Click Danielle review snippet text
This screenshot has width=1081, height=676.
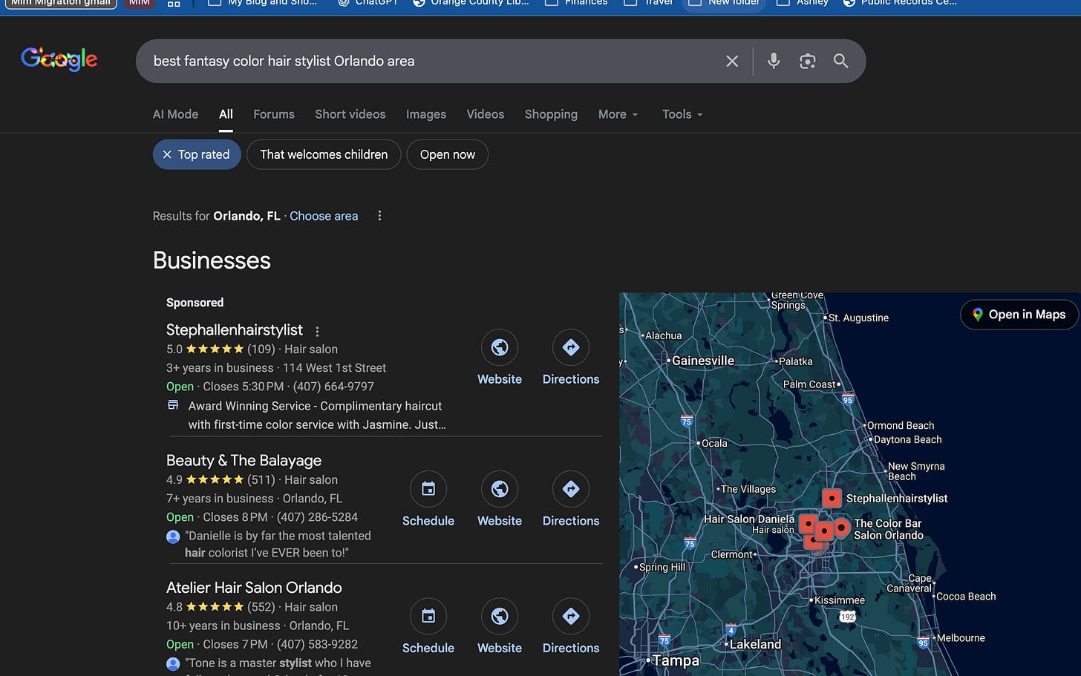pyautogui.click(x=278, y=544)
